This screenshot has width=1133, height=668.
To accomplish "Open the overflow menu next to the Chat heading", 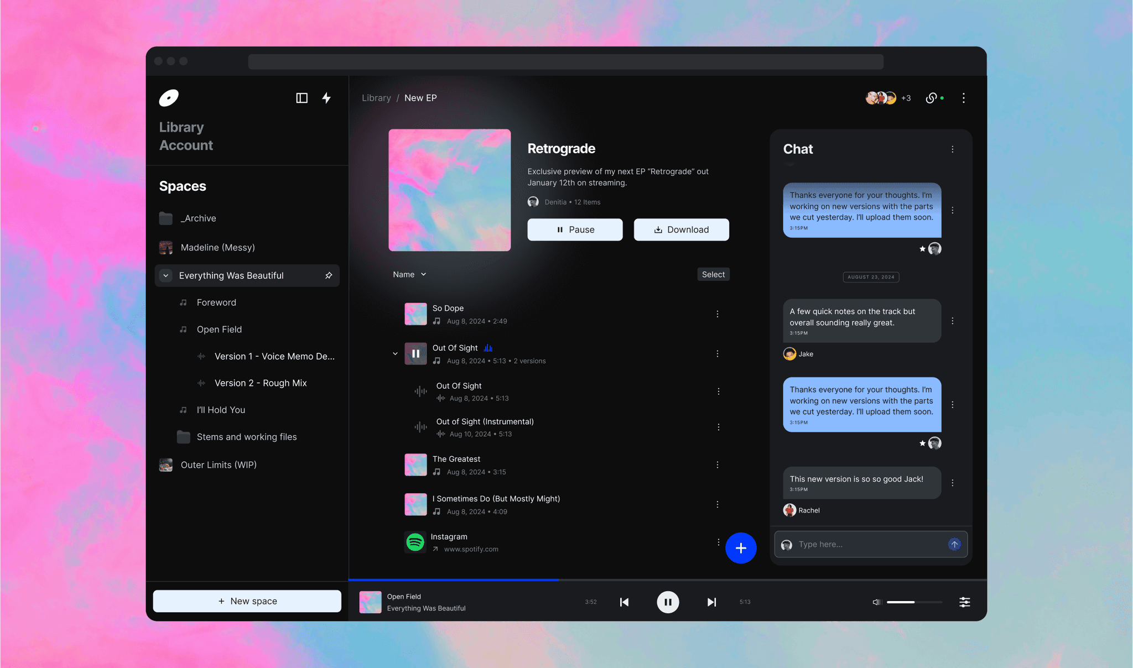I will pos(953,149).
